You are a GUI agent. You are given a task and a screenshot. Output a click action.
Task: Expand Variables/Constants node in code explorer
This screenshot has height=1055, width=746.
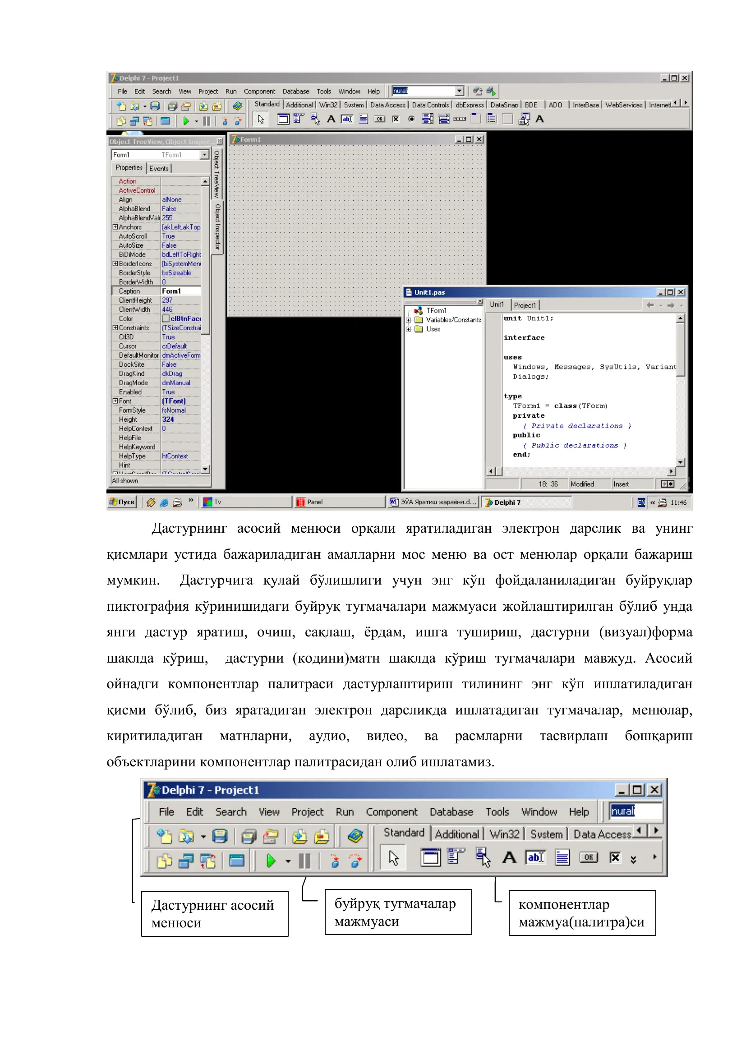408,320
